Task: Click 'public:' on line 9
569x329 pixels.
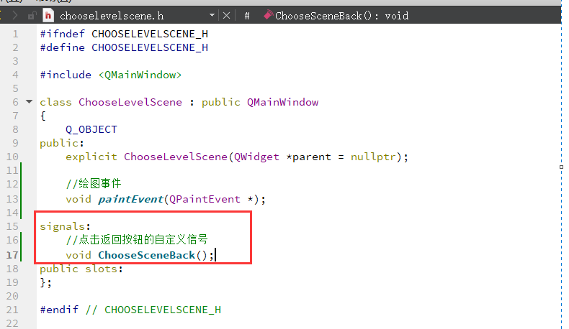Action: [x=62, y=144]
